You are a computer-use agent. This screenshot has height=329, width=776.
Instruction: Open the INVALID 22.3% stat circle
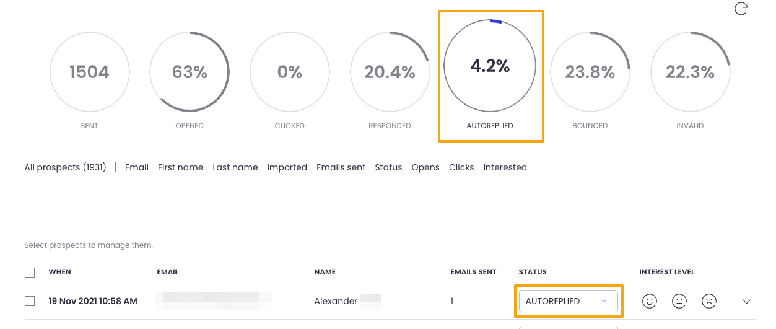pyautogui.click(x=690, y=72)
